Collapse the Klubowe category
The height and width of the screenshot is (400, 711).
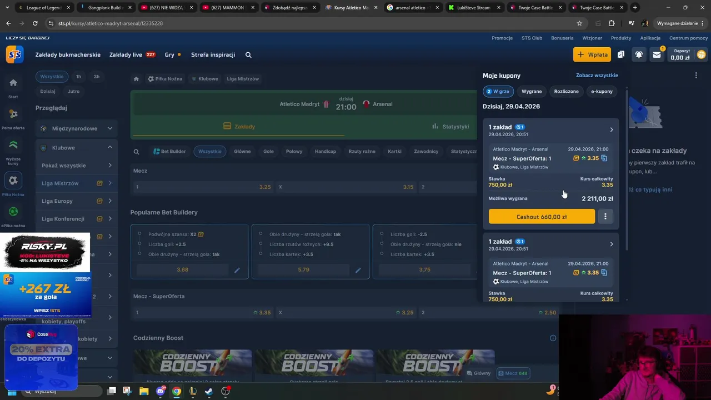click(x=77, y=148)
